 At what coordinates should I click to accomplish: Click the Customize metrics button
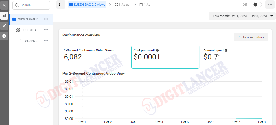coord(251,37)
